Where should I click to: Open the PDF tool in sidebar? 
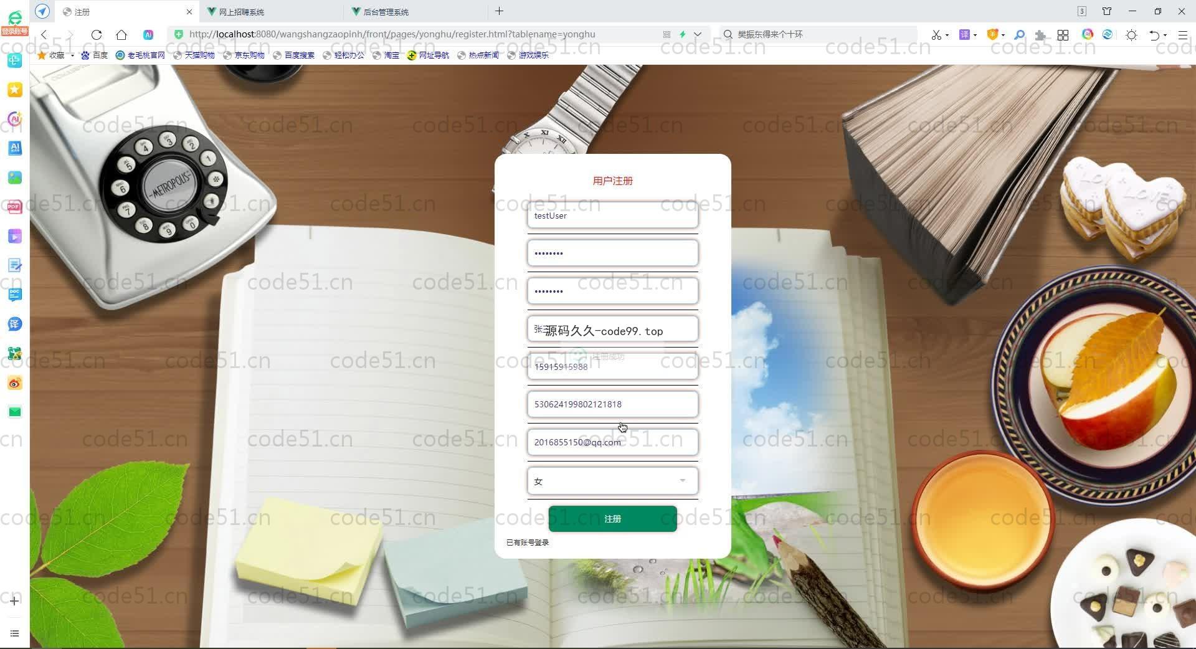(15, 207)
